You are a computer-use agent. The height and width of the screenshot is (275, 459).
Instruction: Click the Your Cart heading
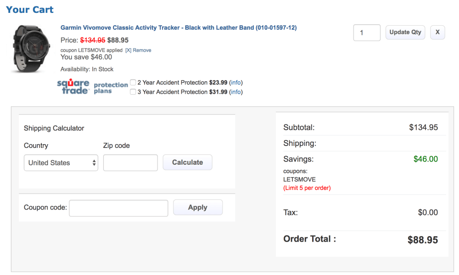[x=30, y=10]
